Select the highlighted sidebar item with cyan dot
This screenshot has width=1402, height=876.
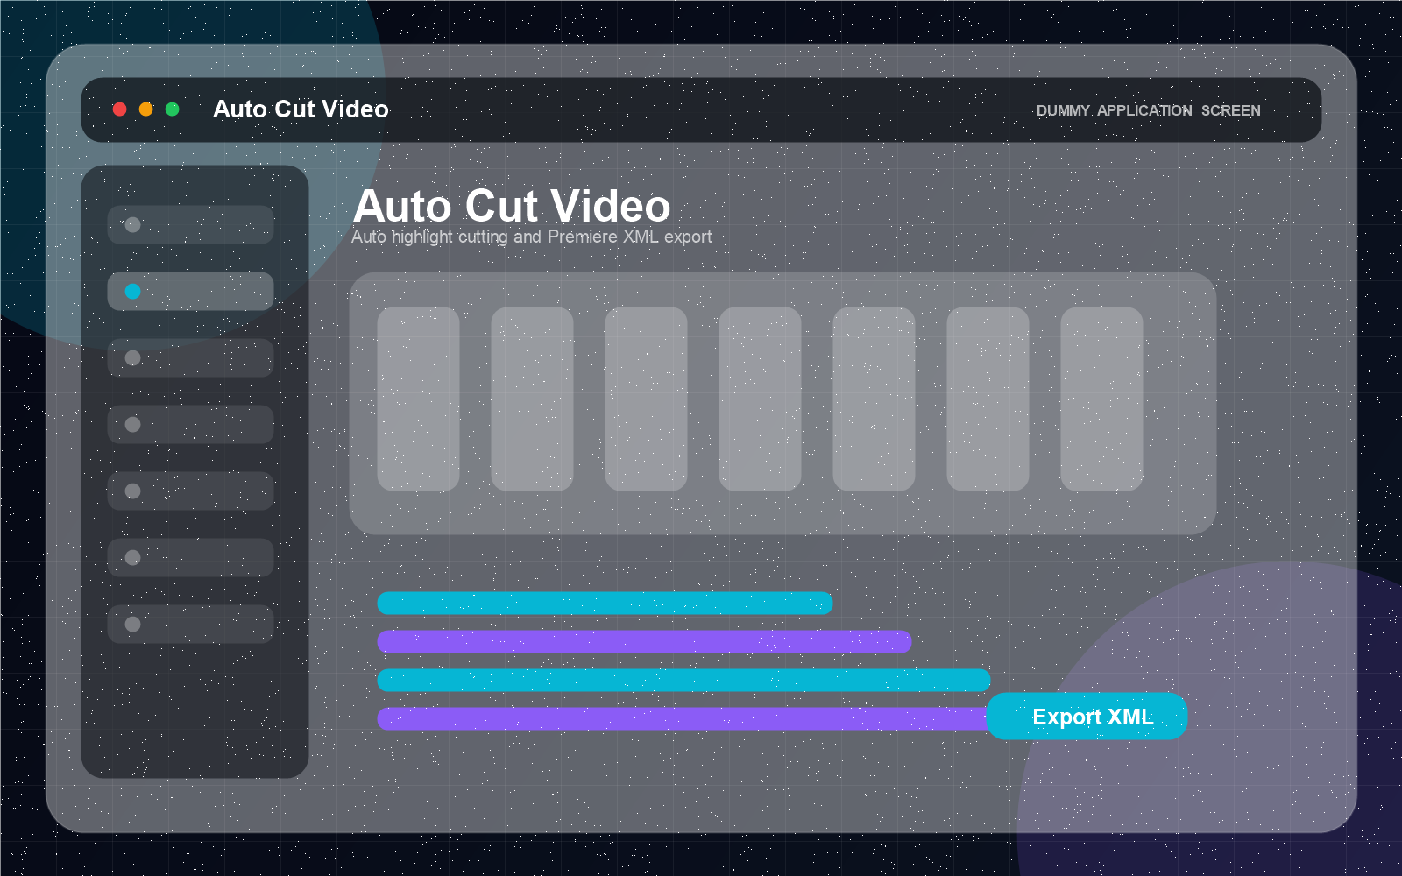point(190,291)
